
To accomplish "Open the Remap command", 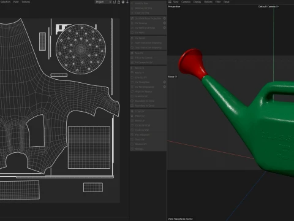I will (148, 149).
